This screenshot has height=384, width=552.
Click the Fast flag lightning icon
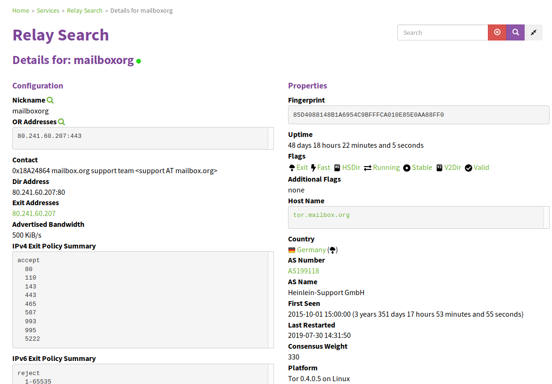click(x=313, y=168)
